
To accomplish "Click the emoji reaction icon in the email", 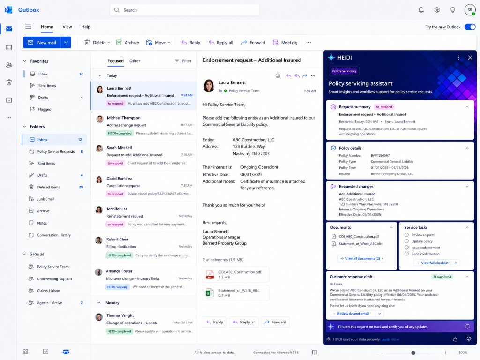I will pyautogui.click(x=277, y=75).
